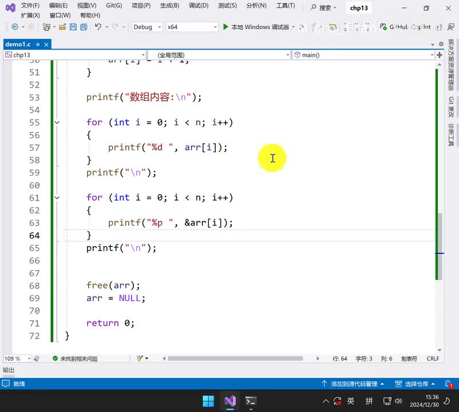Click the share icon beside GitHub Copilot
The image size is (459, 412).
pyautogui.click(x=439, y=27)
